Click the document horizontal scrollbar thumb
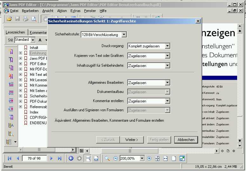 tap(130, 151)
